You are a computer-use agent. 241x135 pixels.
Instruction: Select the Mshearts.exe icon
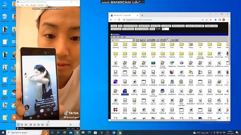click(116, 111)
